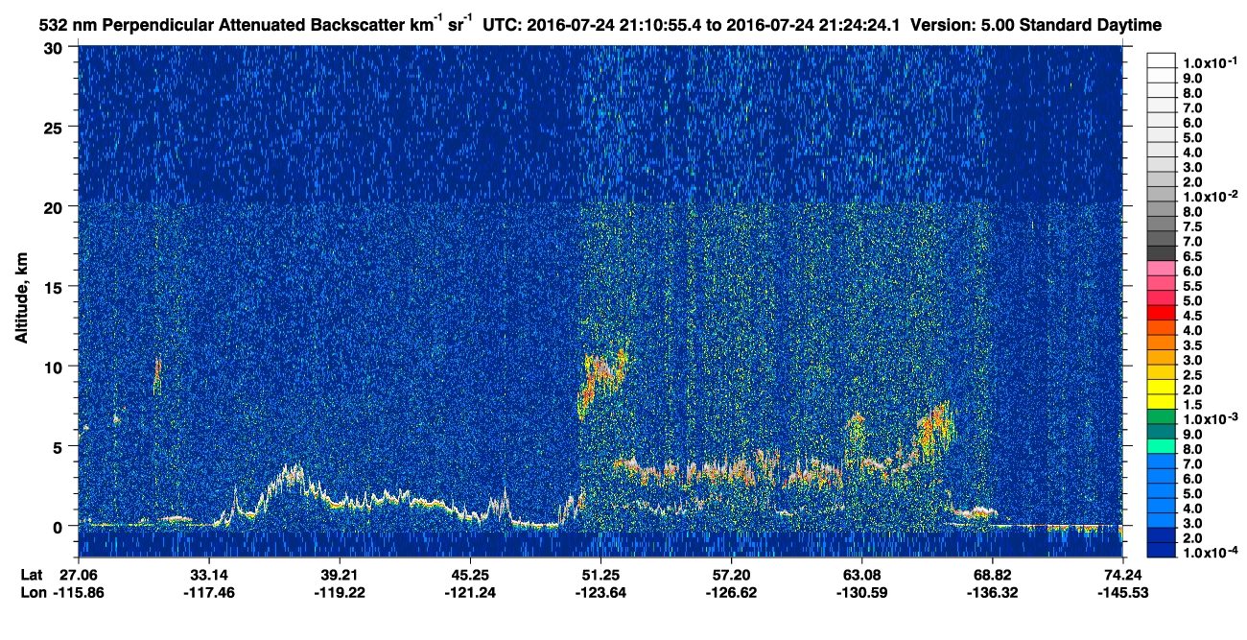Select latitude value 74.24

click(x=1123, y=576)
